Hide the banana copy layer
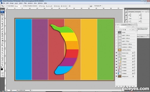 [x=116, y=53]
